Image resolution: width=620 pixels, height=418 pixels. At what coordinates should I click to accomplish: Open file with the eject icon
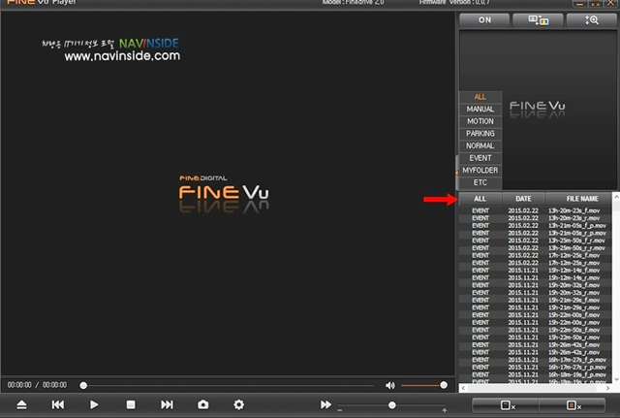pos(21,404)
